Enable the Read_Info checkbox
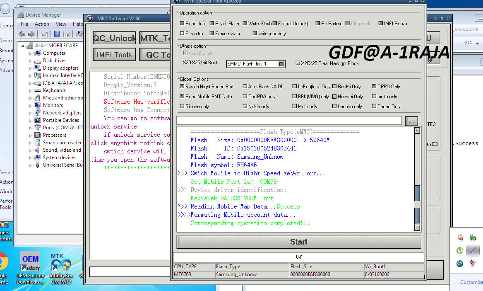483x291 pixels. click(x=182, y=23)
